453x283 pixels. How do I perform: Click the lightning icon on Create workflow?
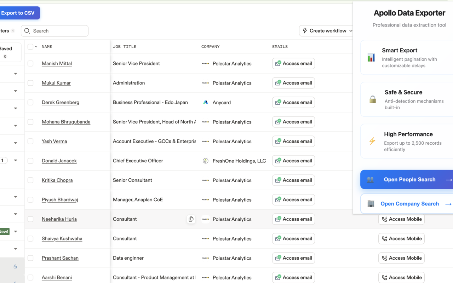305,31
